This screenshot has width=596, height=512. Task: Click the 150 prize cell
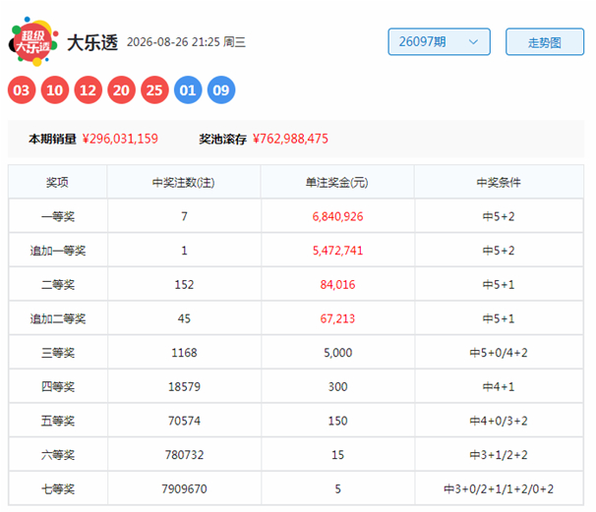337,421
